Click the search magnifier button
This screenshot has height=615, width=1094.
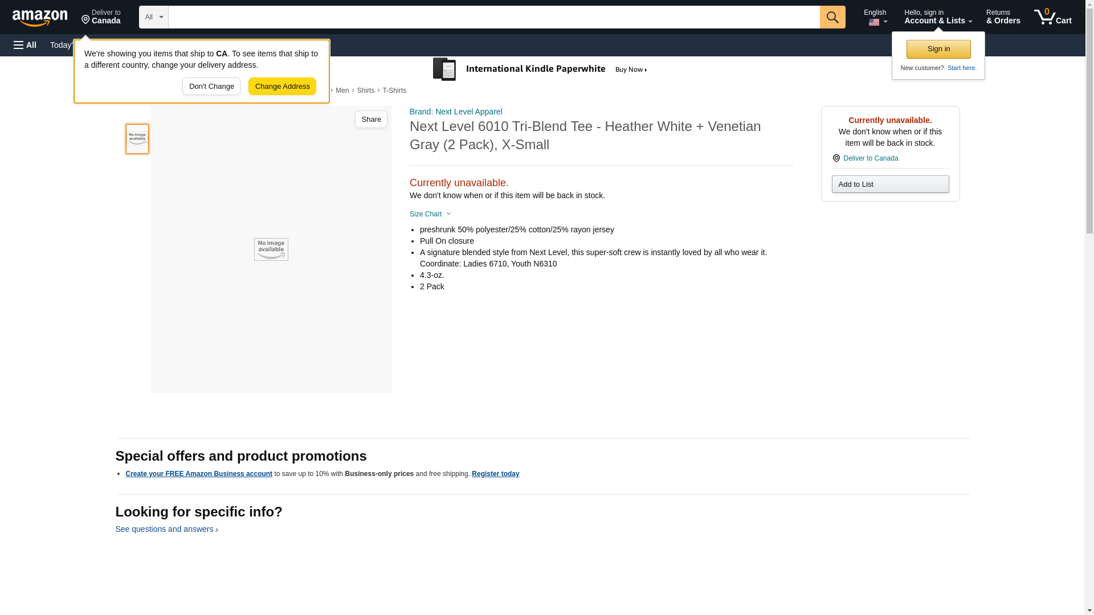pos(832,17)
